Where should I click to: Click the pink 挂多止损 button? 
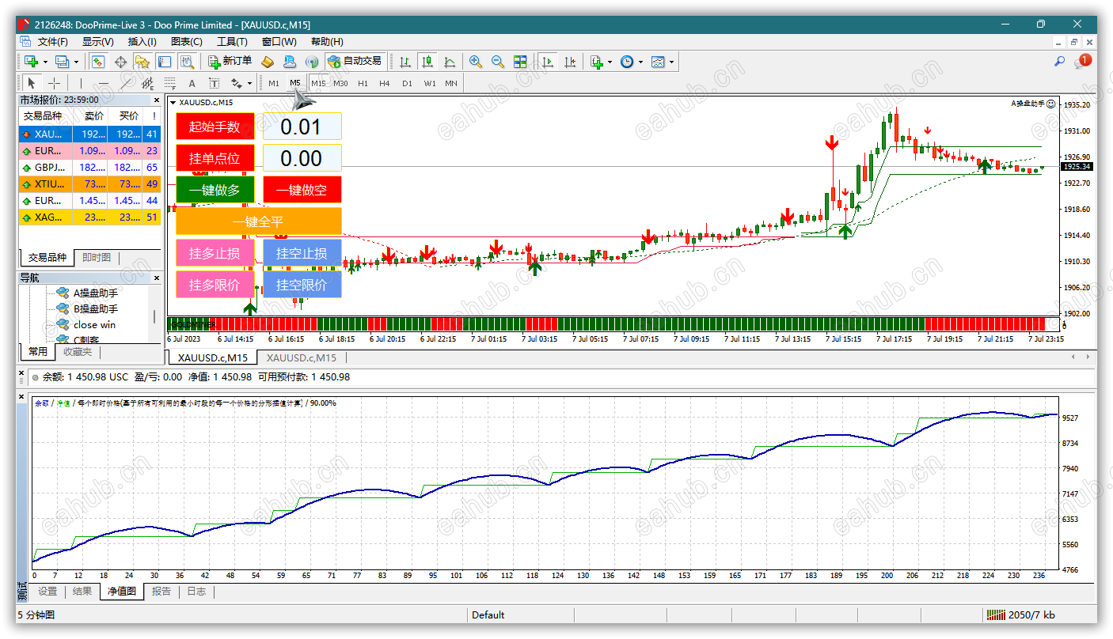click(x=215, y=253)
